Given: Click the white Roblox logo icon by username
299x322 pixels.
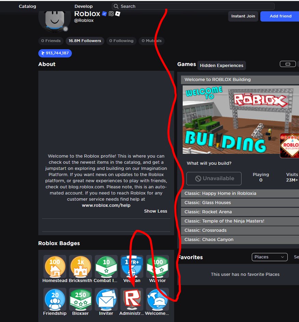Looking at the screenshot, I should [x=118, y=14].
